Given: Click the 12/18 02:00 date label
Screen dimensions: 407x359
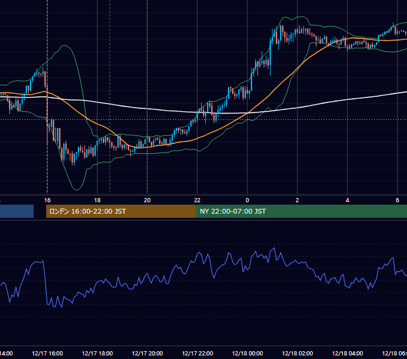Looking at the screenshot, I should (297, 354).
